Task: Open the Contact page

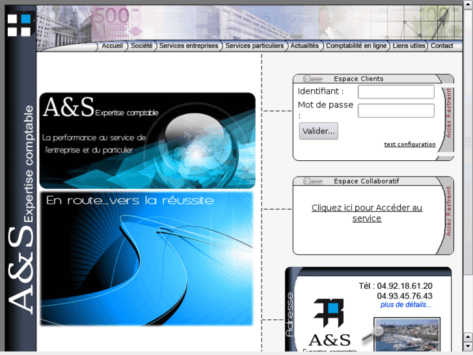Action: 442,46
